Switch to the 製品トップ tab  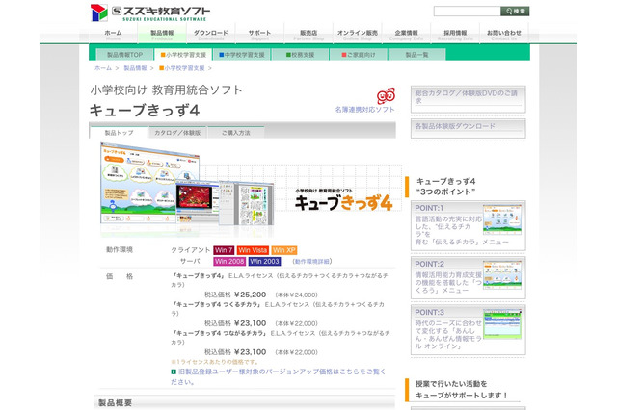click(119, 133)
